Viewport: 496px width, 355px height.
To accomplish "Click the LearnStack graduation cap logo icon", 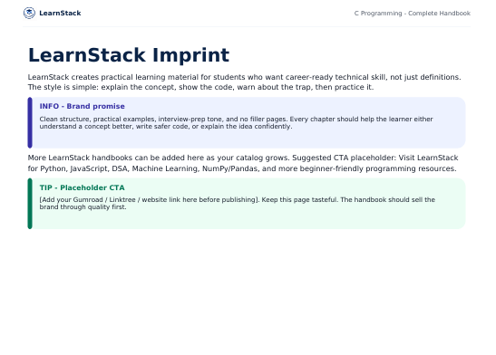I will point(29,13).
